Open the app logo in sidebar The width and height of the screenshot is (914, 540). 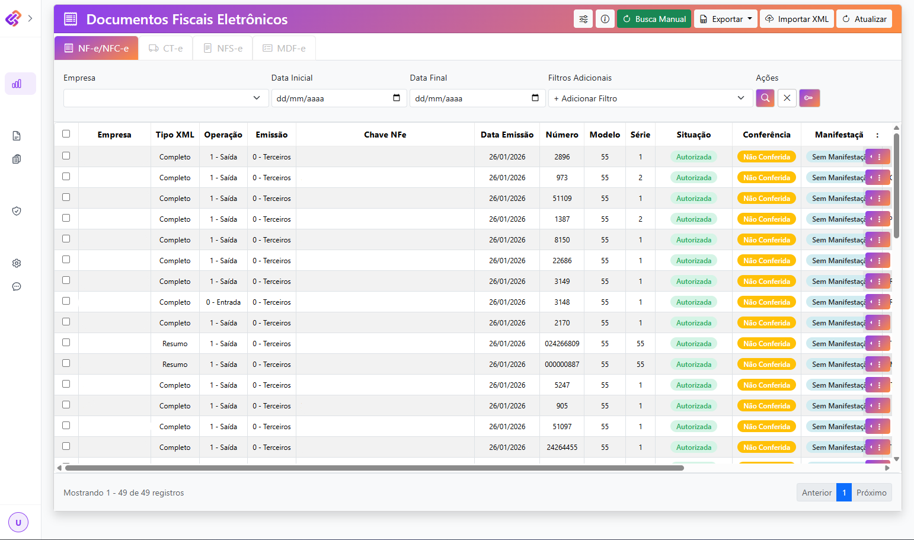pyautogui.click(x=13, y=18)
